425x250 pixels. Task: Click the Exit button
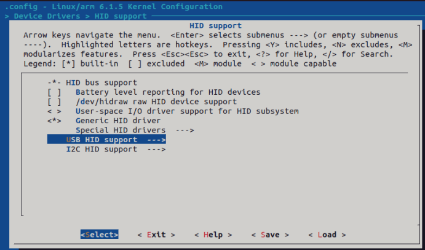pos(156,235)
